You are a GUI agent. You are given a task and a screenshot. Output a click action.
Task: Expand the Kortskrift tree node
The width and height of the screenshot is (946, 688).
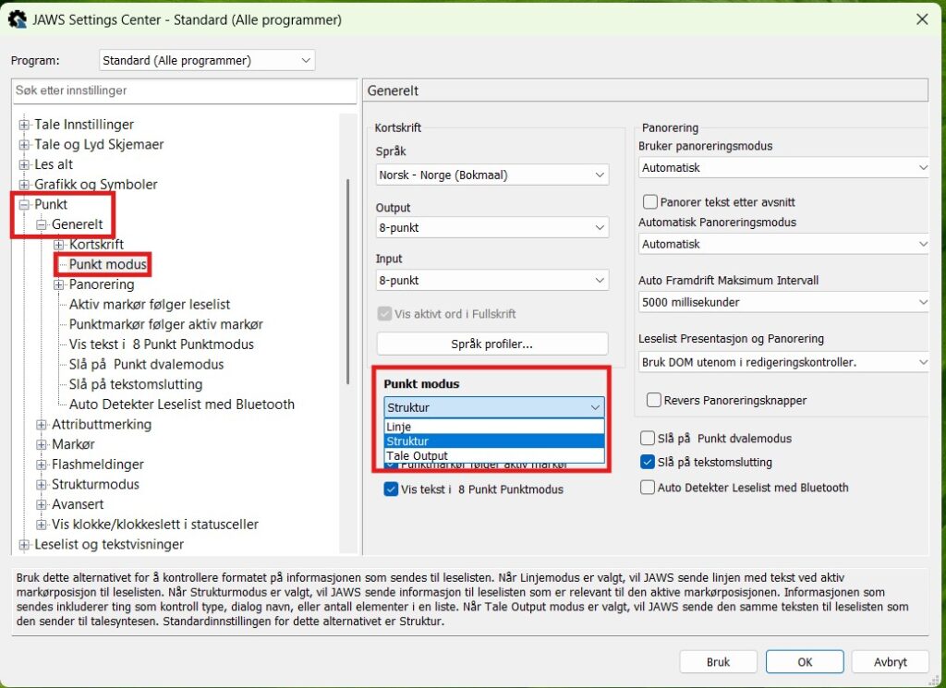pos(58,245)
